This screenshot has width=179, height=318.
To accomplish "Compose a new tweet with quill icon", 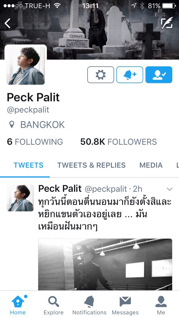I will (167, 23).
